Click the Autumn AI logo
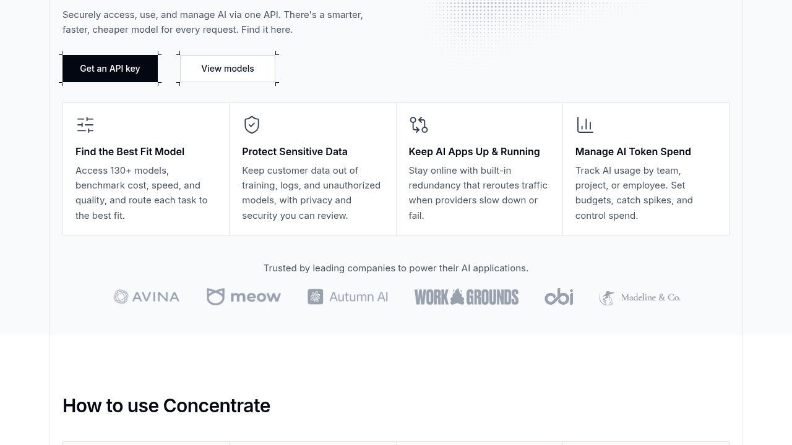This screenshot has width=792, height=445. click(x=348, y=297)
